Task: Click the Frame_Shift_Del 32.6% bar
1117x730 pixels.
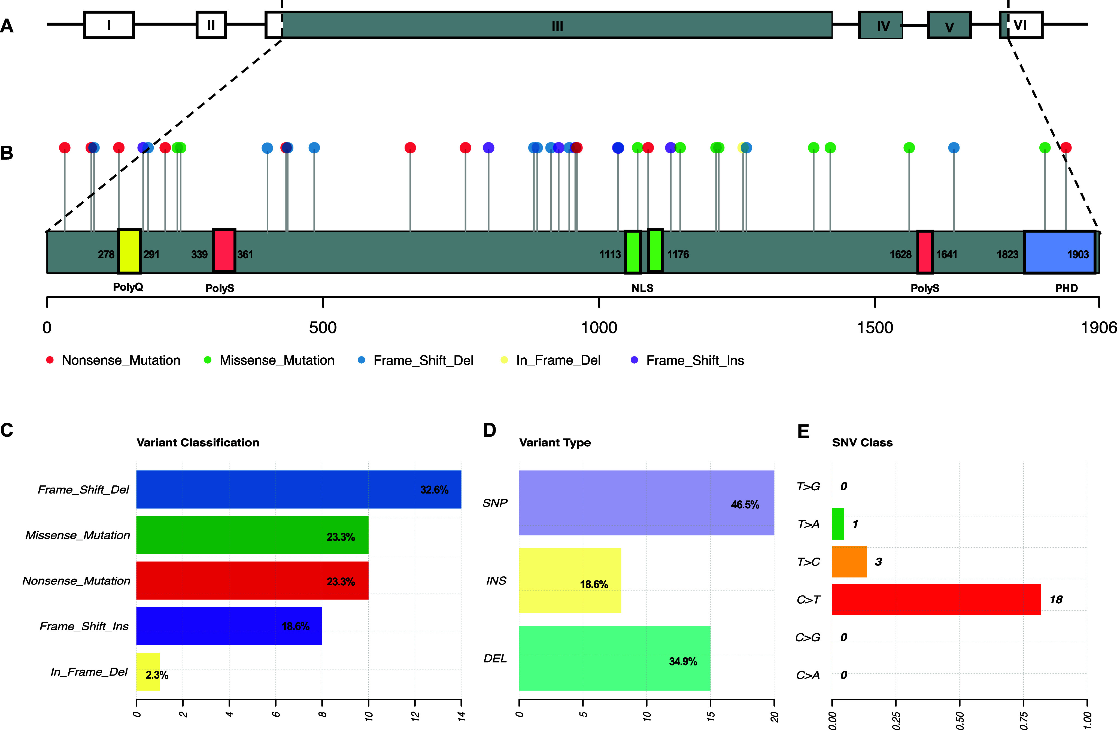Action: pyautogui.click(x=299, y=489)
